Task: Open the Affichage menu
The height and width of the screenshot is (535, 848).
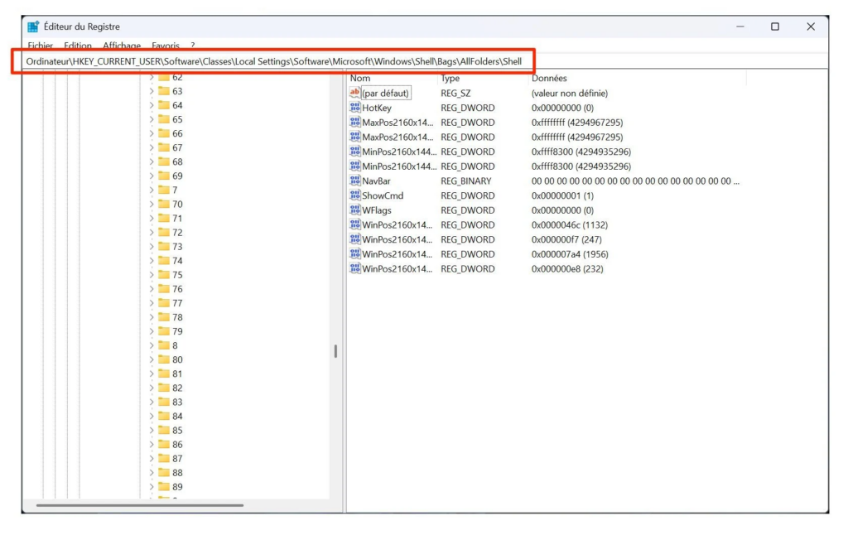Action: (121, 46)
